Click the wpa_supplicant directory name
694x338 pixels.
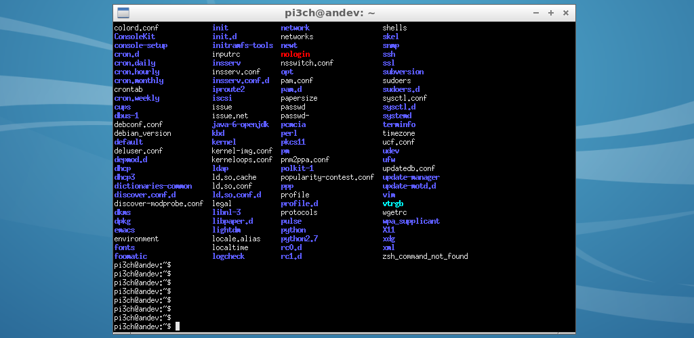(x=411, y=221)
